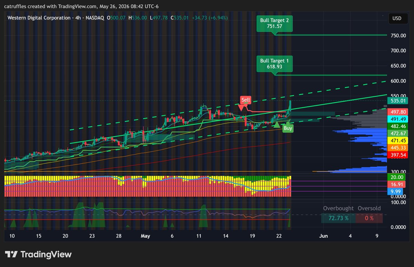Click the green Buy signal label
Viewport: 414px width, 267px height.
click(288, 128)
